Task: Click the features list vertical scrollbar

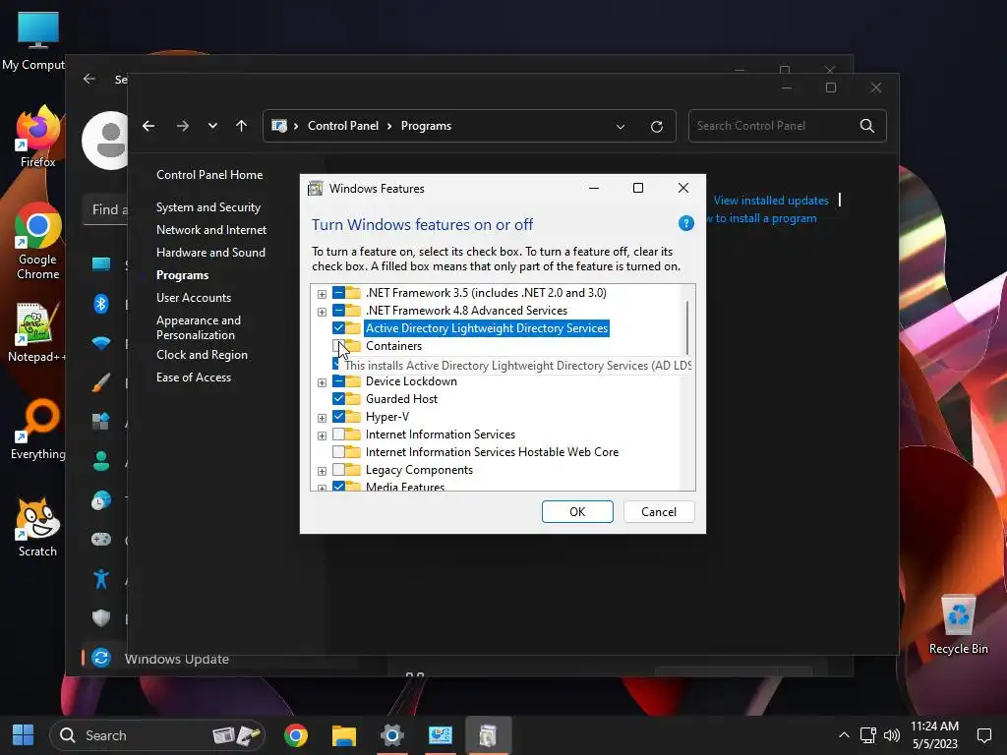Action: coord(687,327)
